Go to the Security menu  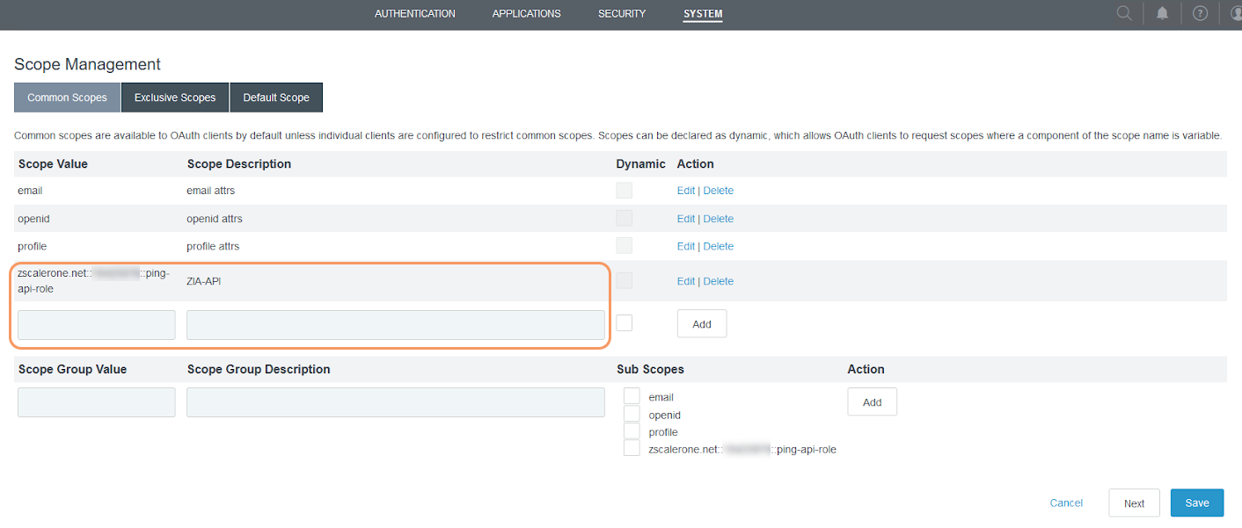[622, 14]
